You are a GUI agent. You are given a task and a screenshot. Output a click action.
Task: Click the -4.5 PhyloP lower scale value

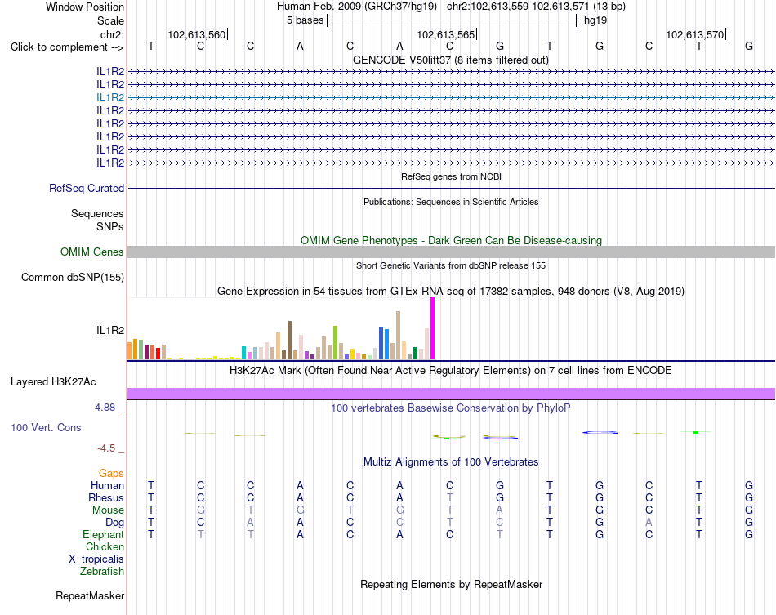[x=106, y=448]
